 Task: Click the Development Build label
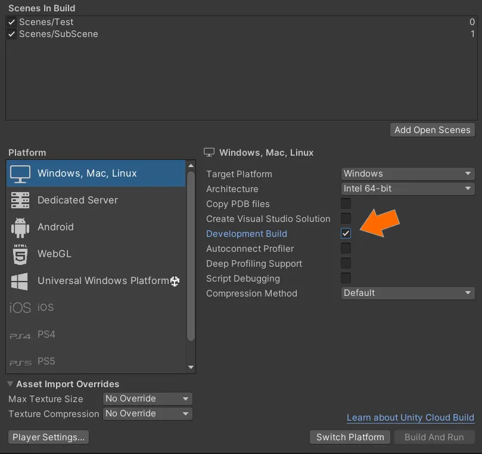247,234
